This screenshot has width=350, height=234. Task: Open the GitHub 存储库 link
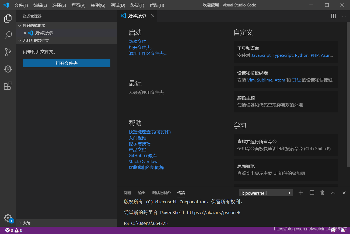143,155
